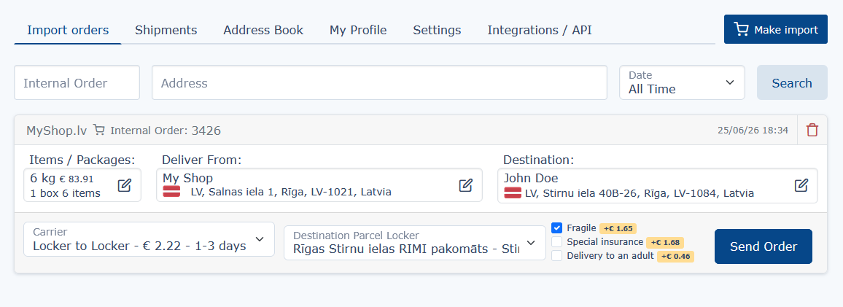Edit the Deliver From address of My Shop
The width and height of the screenshot is (843, 307).
[x=465, y=185]
